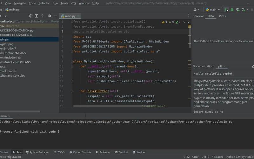Select svmMusicGenre3 in project tree
Image resolution: width=254 pixels, height=159 pixels.
(x=10, y=58)
